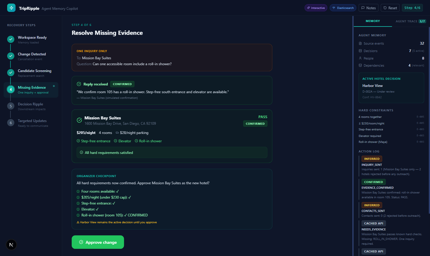Select step 6 Targeted Updates circle
This screenshot has height=256, width=430.
11,123
